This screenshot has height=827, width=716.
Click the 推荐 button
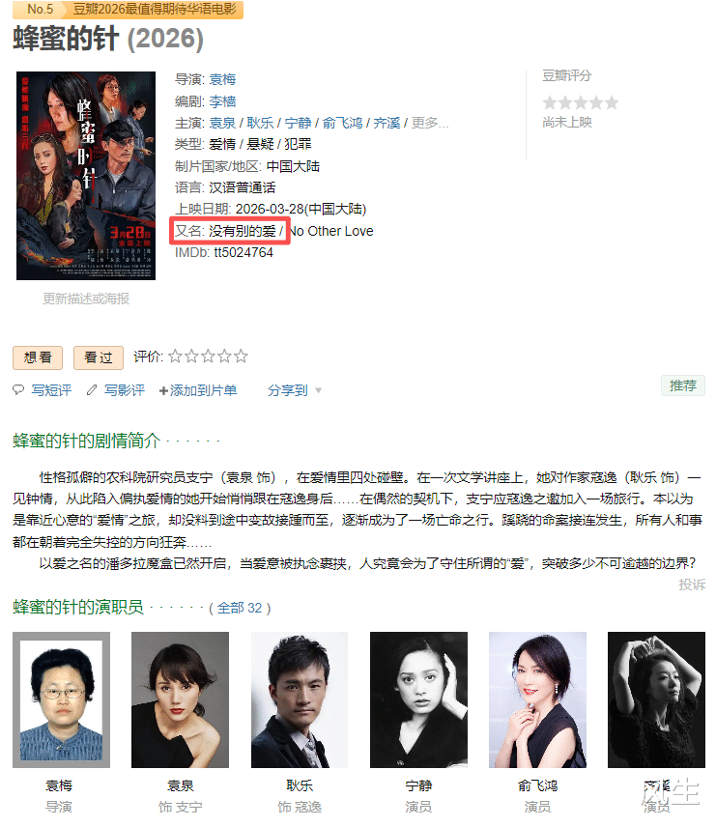pyautogui.click(x=683, y=385)
